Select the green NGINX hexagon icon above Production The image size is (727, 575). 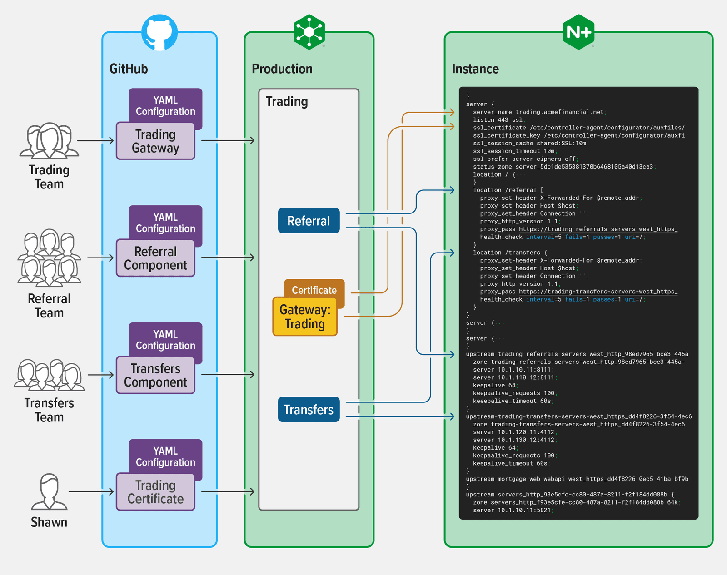coord(309,31)
